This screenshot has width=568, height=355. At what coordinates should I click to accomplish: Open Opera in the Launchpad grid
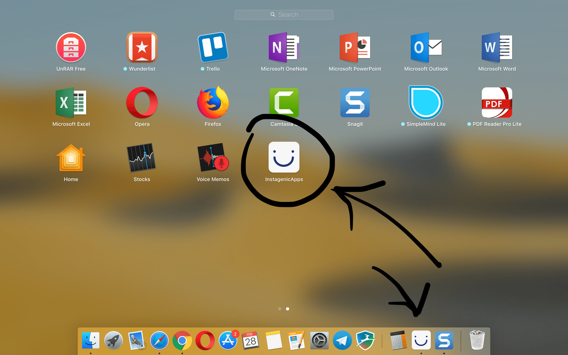[x=142, y=103]
